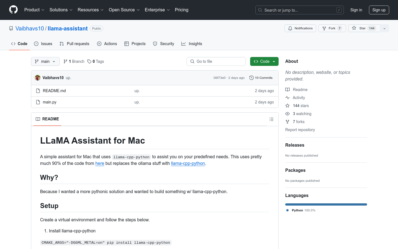Click the Sign in link

click(356, 10)
